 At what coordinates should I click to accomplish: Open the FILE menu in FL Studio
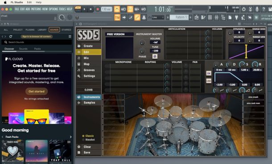click(x=17, y=9)
